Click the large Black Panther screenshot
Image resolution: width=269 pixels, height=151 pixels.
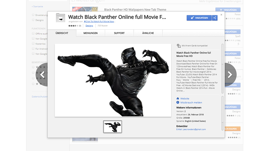(x=113, y=80)
